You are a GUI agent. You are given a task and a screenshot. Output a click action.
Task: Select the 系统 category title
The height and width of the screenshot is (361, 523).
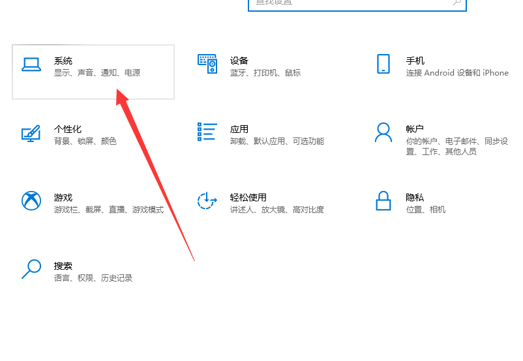(x=63, y=61)
